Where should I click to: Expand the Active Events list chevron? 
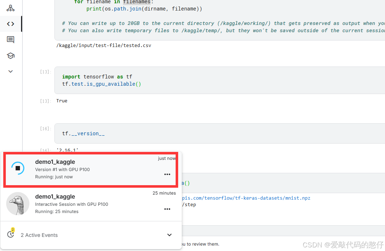(x=169, y=235)
